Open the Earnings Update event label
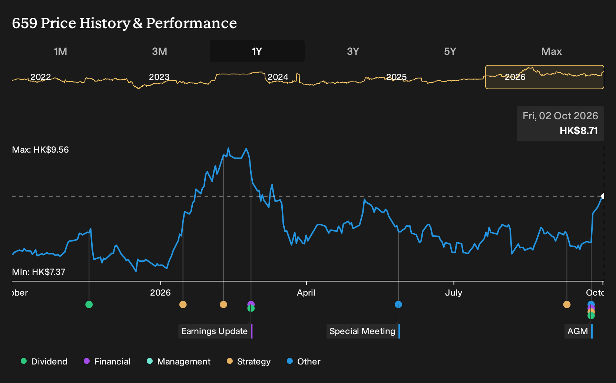 pos(215,331)
